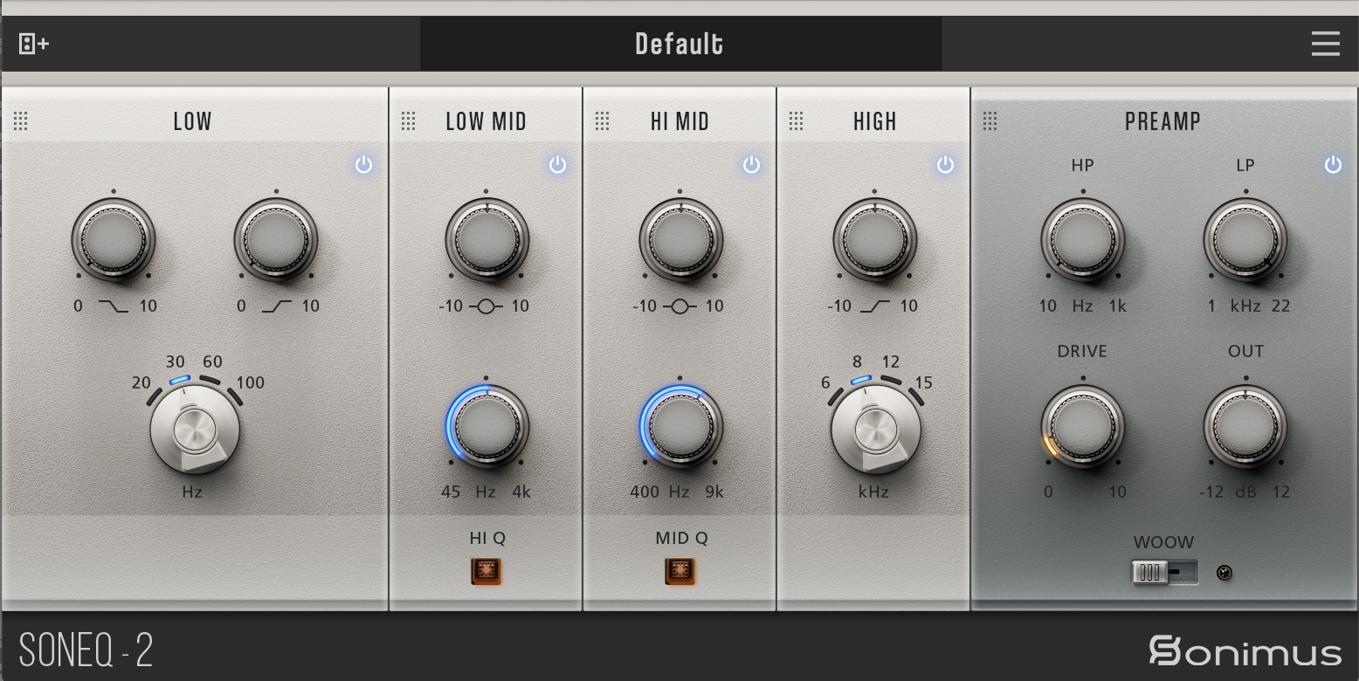Click the PREAMP LP filter knob
Viewport: 1359px width, 681px height.
coord(1245,238)
